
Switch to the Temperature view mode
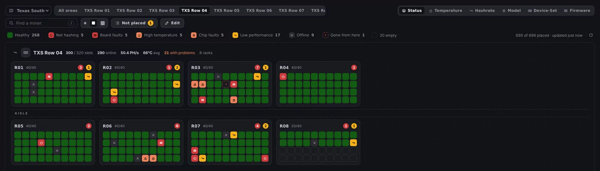coord(445,10)
